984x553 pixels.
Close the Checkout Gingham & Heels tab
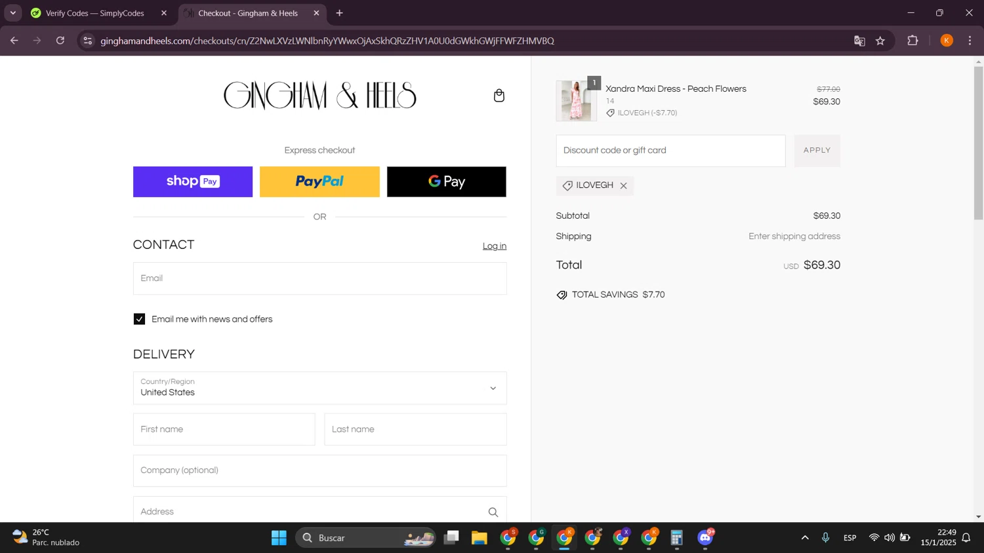(x=316, y=13)
